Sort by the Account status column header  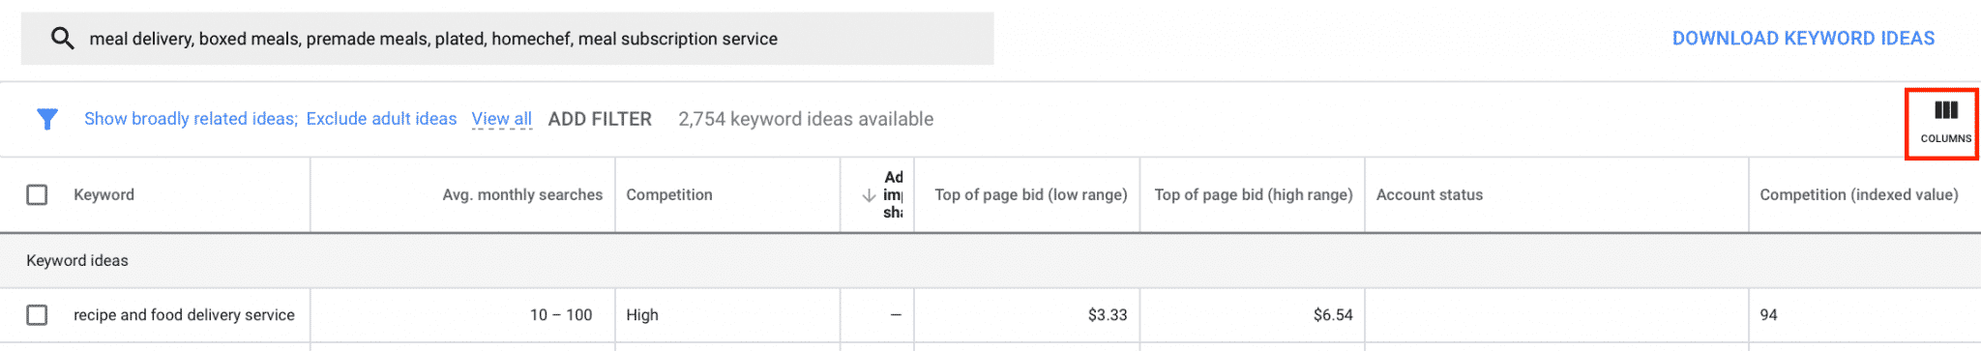[x=1430, y=194]
